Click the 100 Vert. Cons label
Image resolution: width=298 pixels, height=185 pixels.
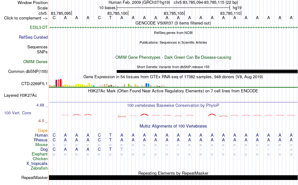(18, 113)
